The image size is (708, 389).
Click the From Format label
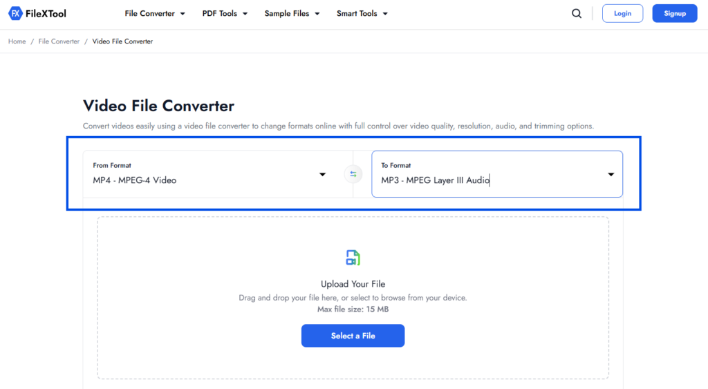tap(112, 166)
